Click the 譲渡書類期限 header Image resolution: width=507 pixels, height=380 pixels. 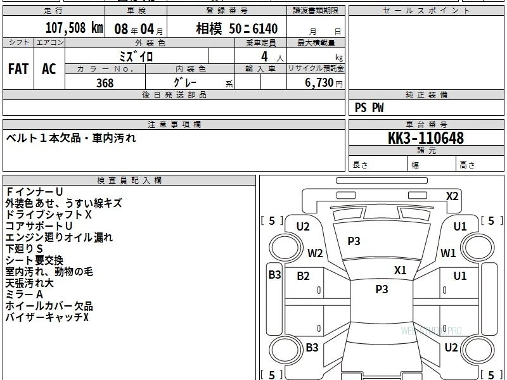(316, 11)
